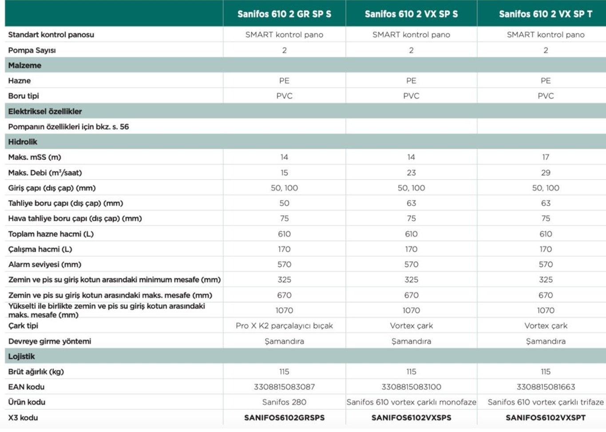Select the 'Alarm seviyesi (mm)' label

45,265
